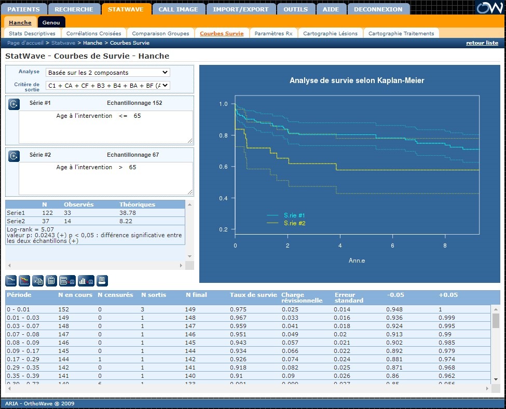Screen dimensions: 506x409
Task: Click the clipboard paste icon
Action: [51, 281]
